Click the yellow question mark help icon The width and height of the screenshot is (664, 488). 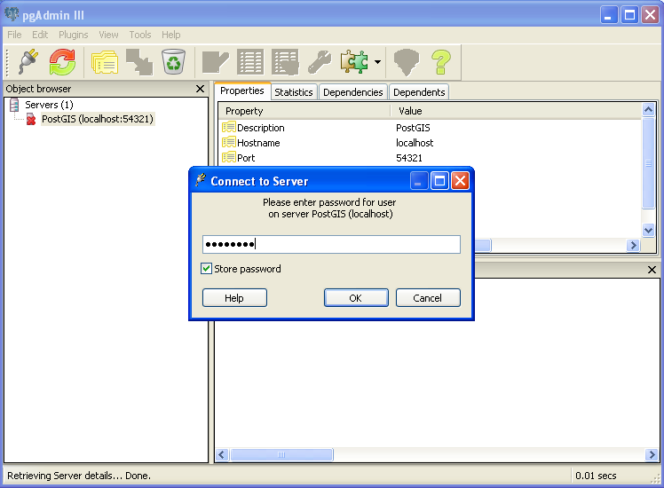coord(441,62)
